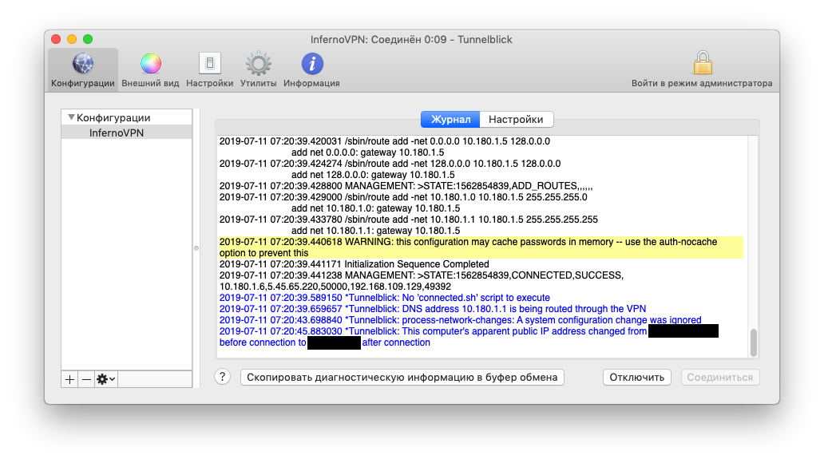Click the administrator mode lock icon

coord(703,63)
